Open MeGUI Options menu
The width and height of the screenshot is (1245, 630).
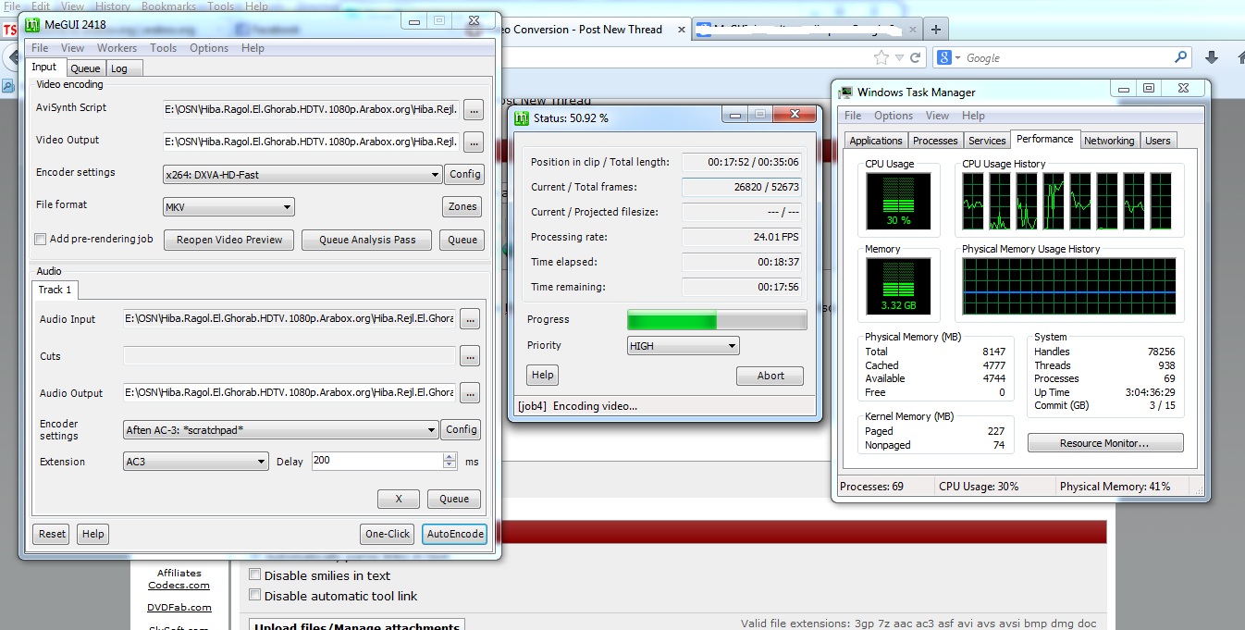pos(209,48)
